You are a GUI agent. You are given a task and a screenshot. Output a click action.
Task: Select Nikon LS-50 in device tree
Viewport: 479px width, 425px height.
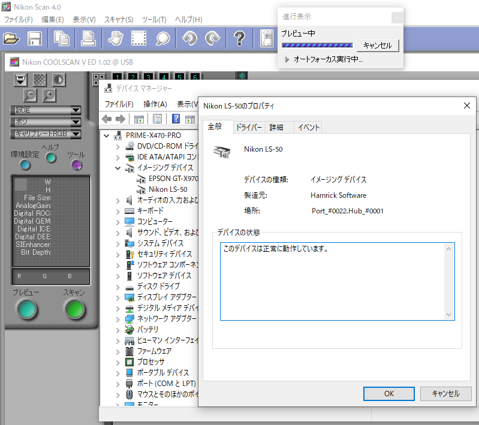point(168,189)
